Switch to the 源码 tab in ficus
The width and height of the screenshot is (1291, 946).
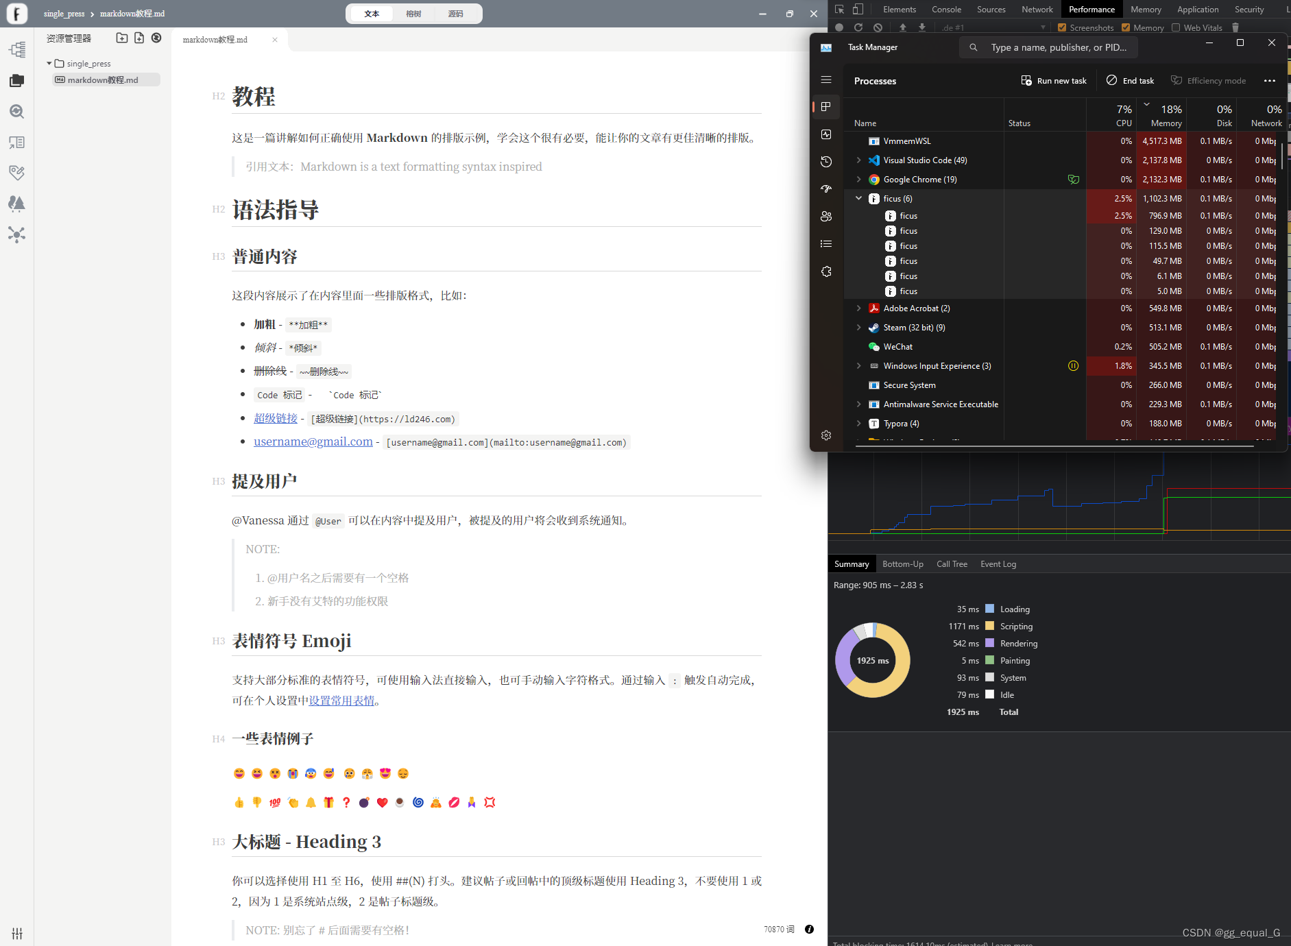(x=456, y=13)
